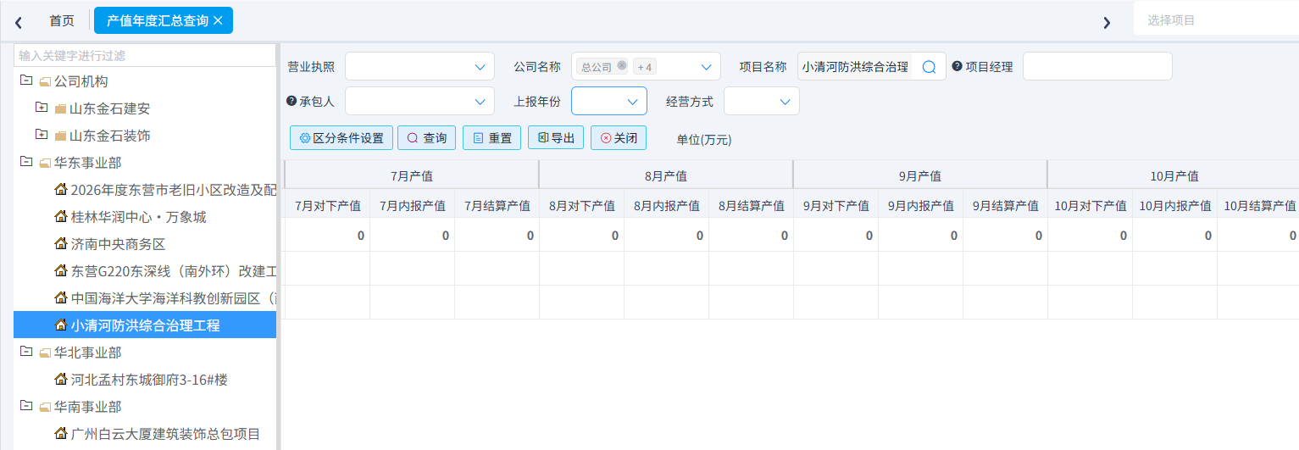Click the 9月产值 column group header

920,175
